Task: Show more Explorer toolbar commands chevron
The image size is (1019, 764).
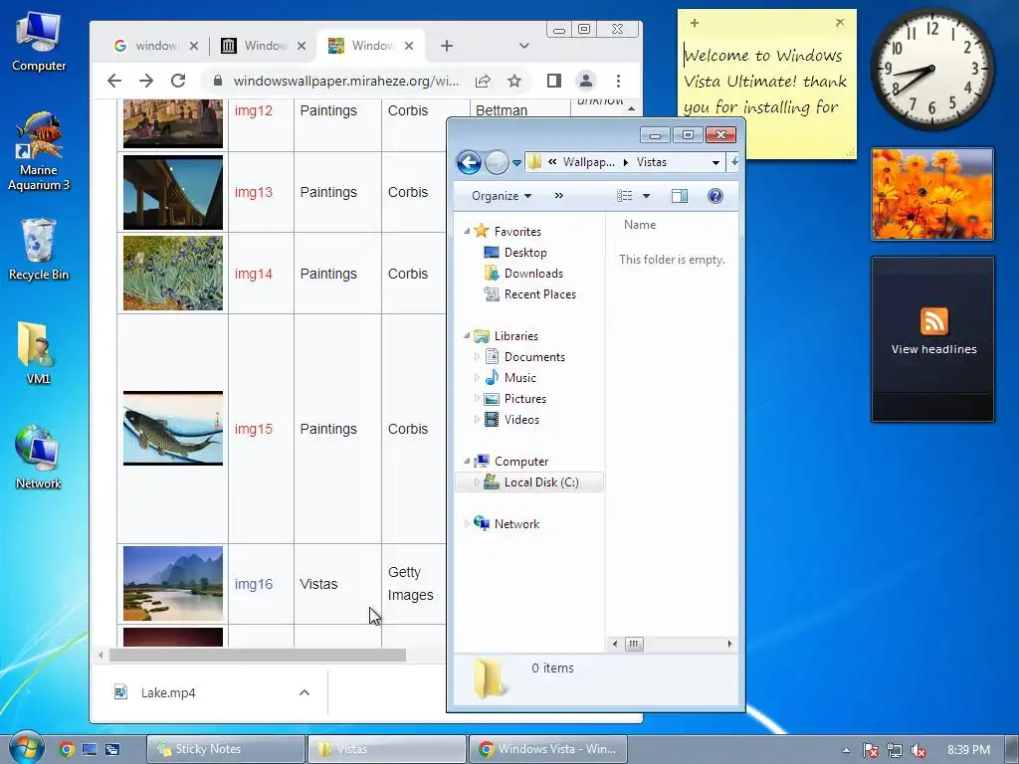Action: (559, 196)
